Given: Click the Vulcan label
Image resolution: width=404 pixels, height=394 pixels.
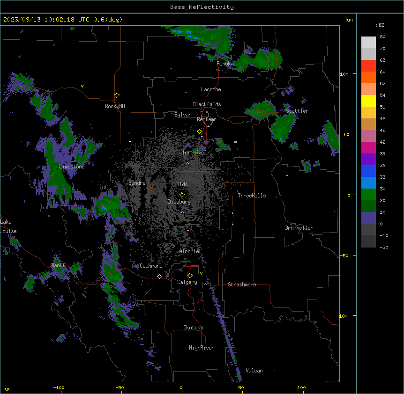Looking at the screenshot, I should [x=254, y=371].
